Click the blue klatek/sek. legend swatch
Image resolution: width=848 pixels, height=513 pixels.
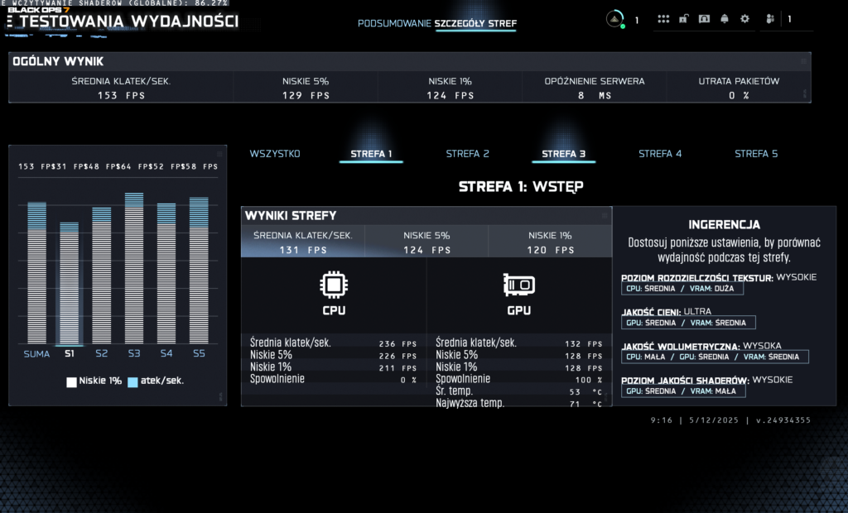pos(133,381)
